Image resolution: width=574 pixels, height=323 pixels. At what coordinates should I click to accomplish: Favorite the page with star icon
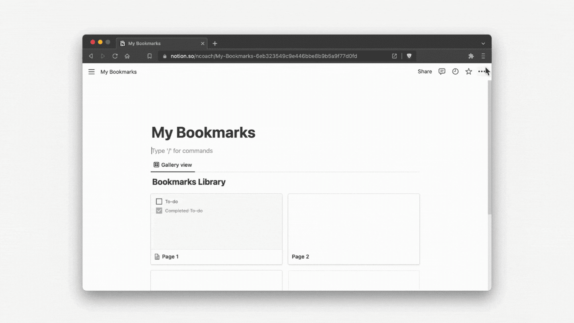[x=469, y=71]
